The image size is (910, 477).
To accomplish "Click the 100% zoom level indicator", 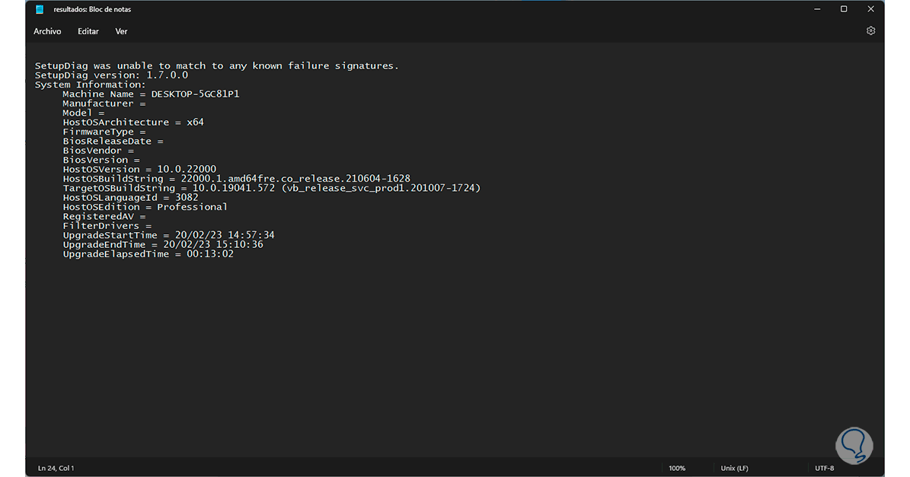I will coord(677,468).
